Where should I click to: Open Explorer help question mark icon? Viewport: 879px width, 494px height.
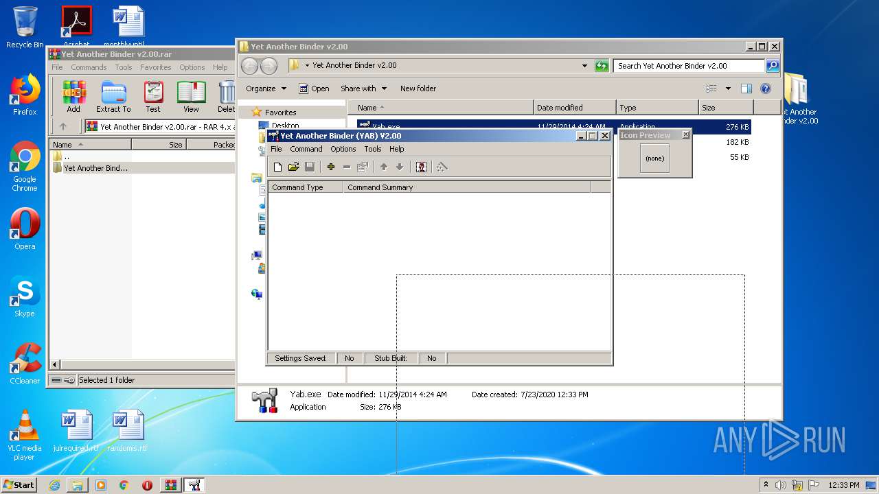766,89
